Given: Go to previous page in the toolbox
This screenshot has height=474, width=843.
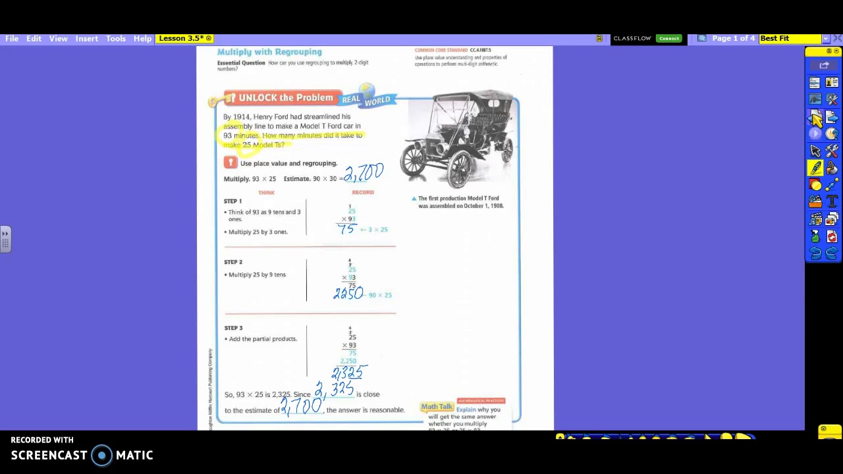Looking at the screenshot, I should pyautogui.click(x=815, y=117).
